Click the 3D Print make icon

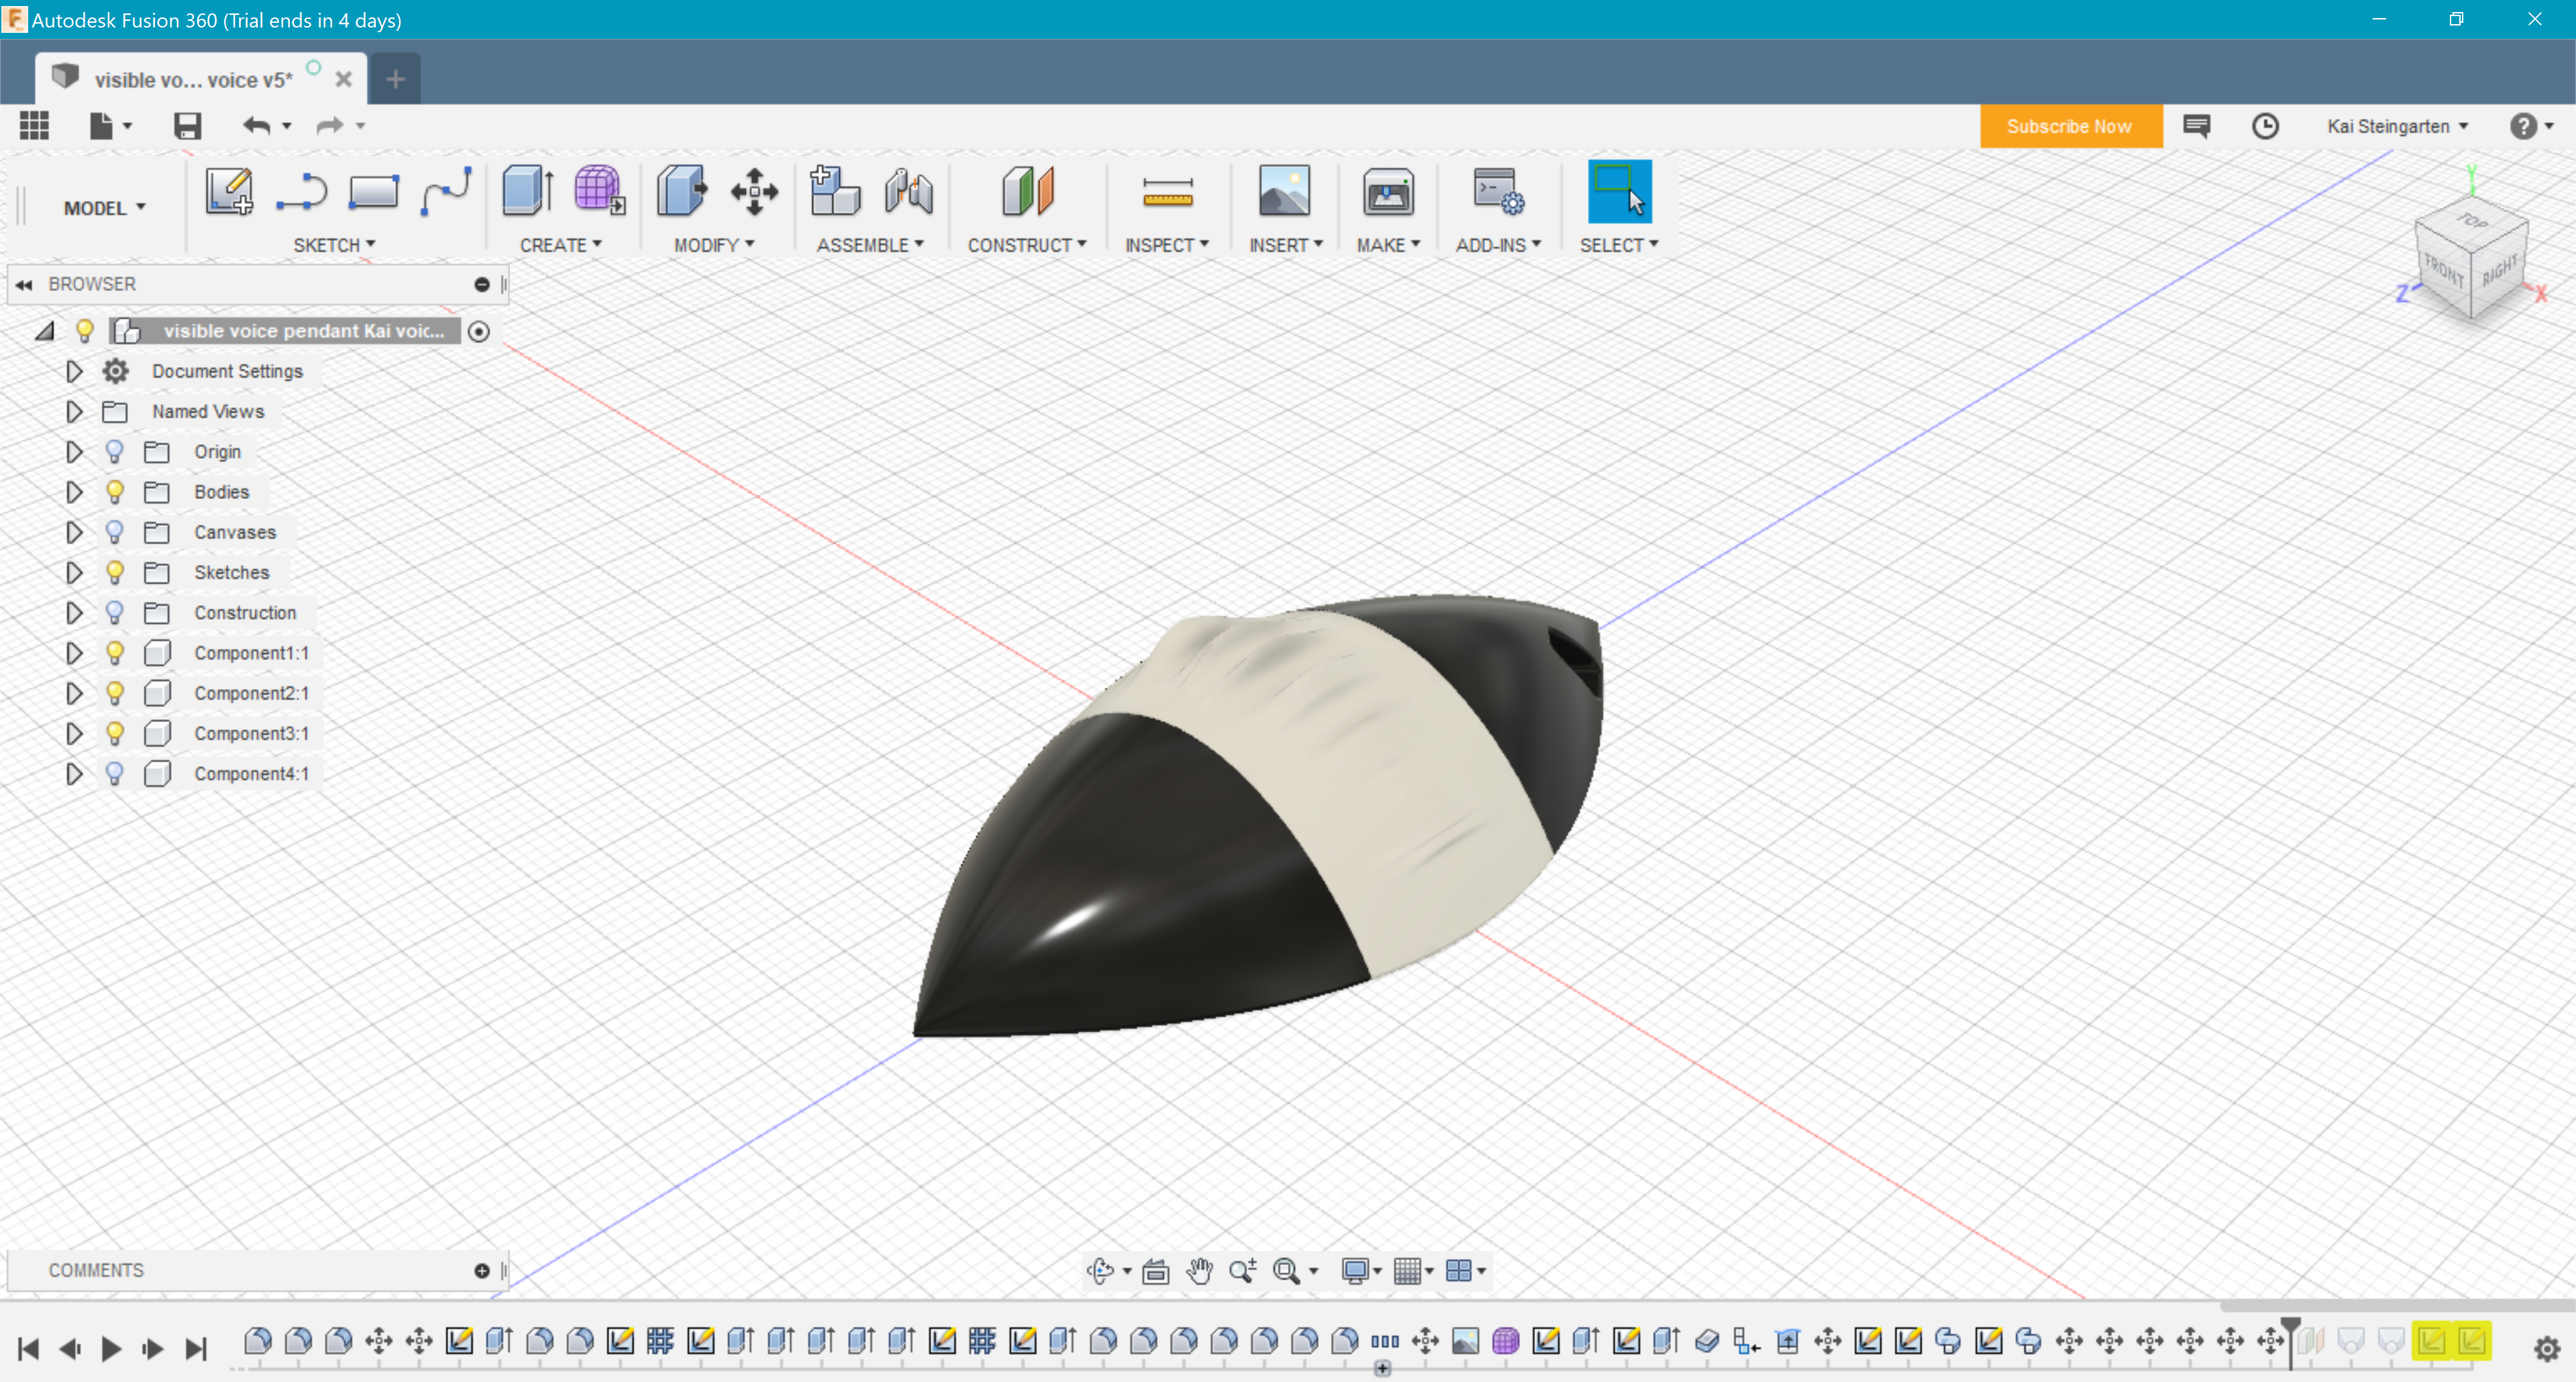click(x=1388, y=191)
